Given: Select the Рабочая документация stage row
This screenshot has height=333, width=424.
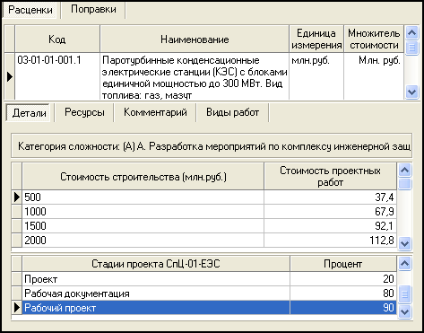Looking at the screenshot, I should pos(156,294).
